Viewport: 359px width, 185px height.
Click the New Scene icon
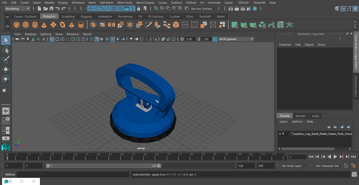39,9
